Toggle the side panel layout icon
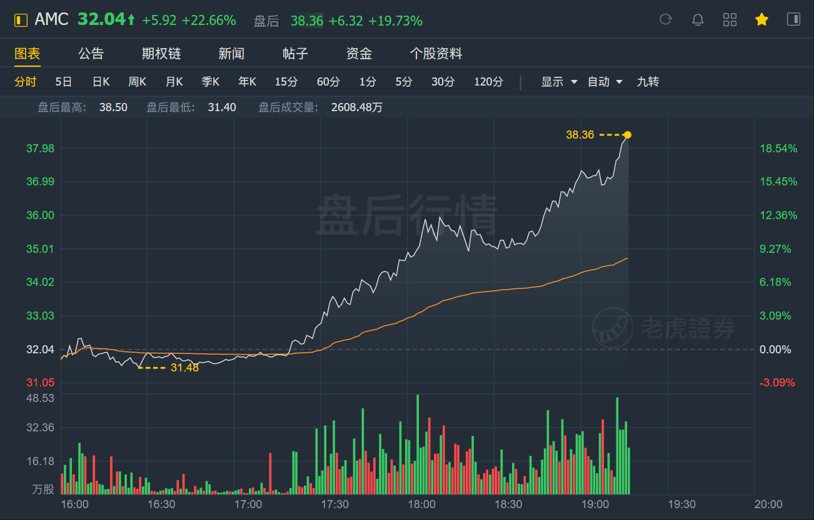Viewport: 814px width, 520px height. (793, 19)
